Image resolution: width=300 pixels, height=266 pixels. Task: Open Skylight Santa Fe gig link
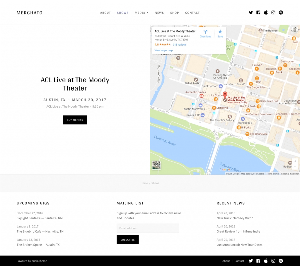[40, 218]
